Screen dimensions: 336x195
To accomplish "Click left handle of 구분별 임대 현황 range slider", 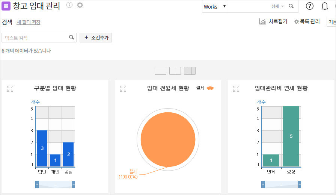I will coord(37,184).
